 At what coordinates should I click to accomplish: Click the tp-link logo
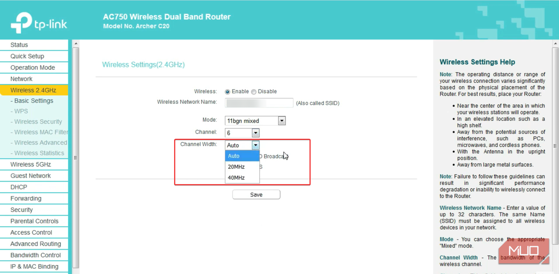click(39, 23)
